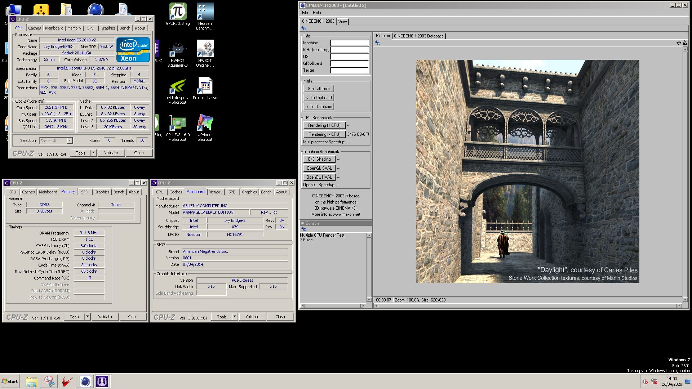692x389 pixels.
Task: Click the pin icon in Console panel
Action: pos(303,229)
